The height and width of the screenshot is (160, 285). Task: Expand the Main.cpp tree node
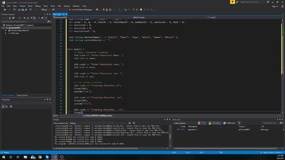tap(6, 33)
